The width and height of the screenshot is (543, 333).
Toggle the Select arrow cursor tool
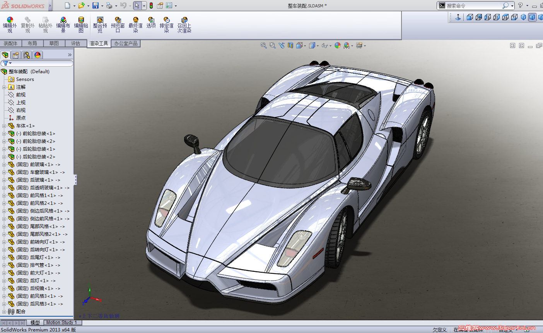pos(137,5)
